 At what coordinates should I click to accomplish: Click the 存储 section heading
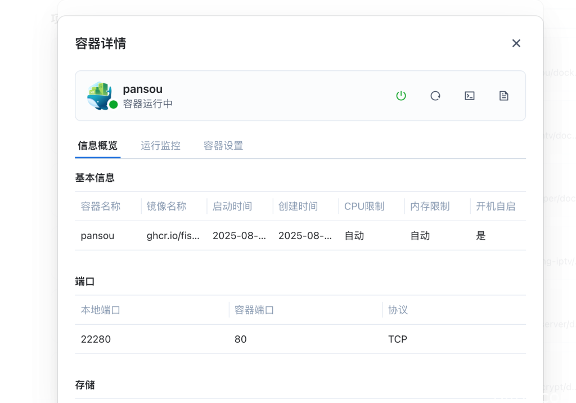(x=85, y=386)
